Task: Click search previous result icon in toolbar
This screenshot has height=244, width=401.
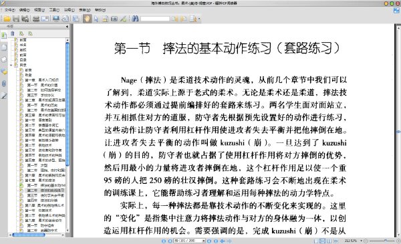Action: (174, 19)
